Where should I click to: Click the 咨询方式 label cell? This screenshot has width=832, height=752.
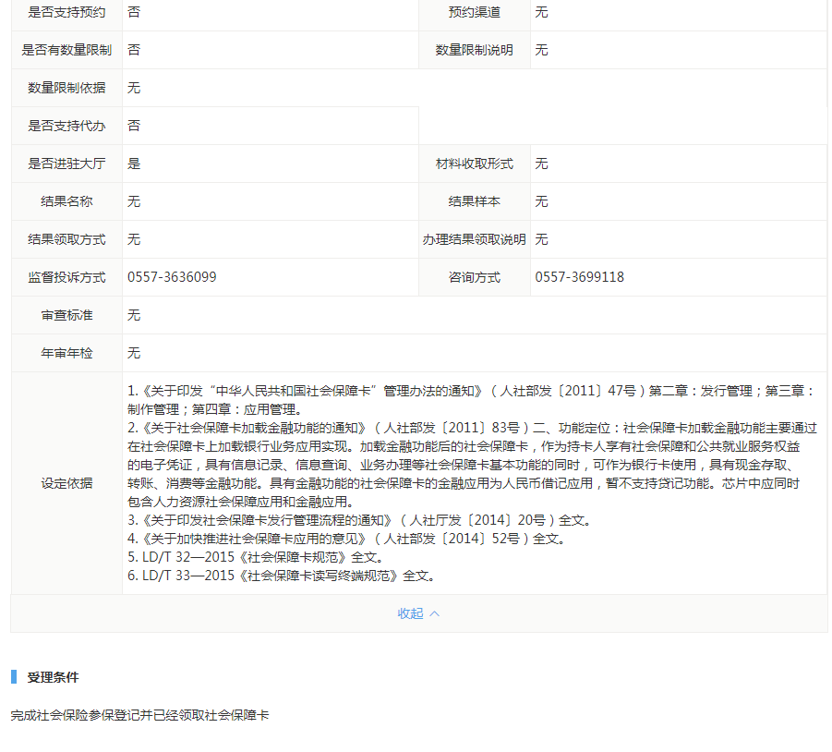click(x=475, y=277)
